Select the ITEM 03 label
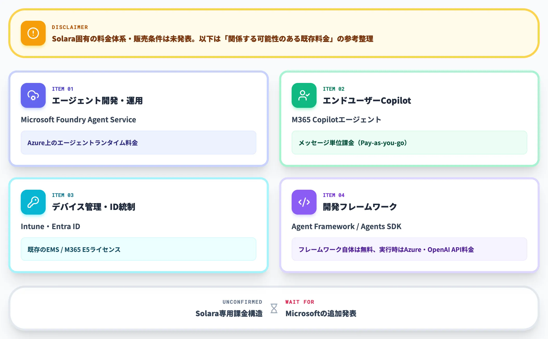Viewport: 548px width, 339px height. click(x=63, y=195)
